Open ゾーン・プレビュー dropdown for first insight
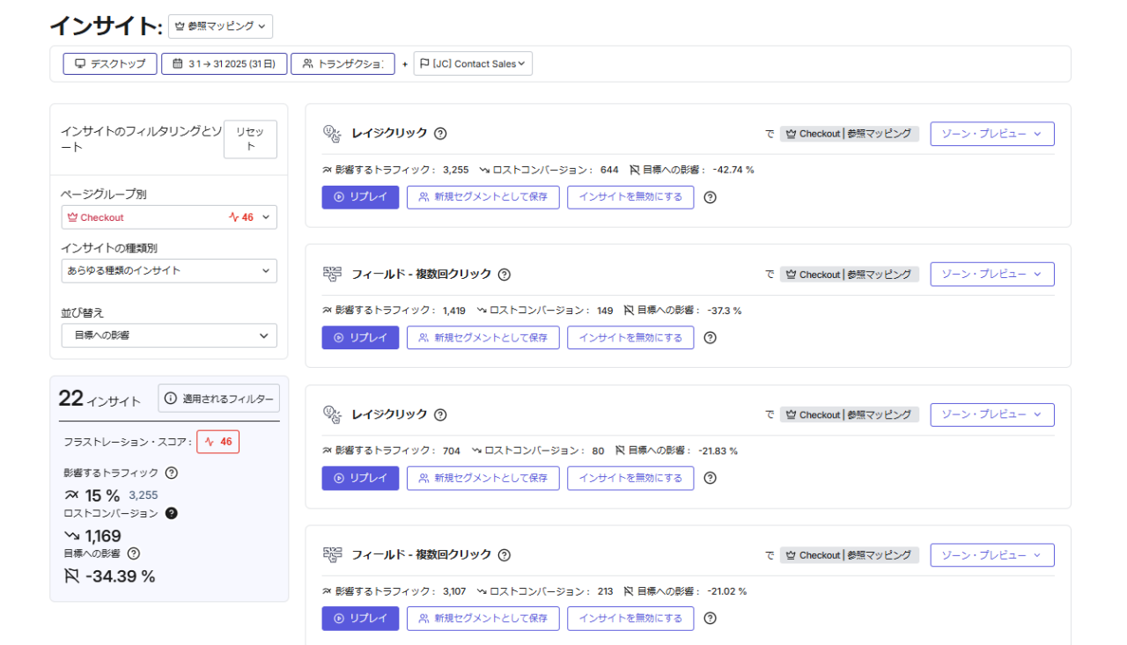 991,134
